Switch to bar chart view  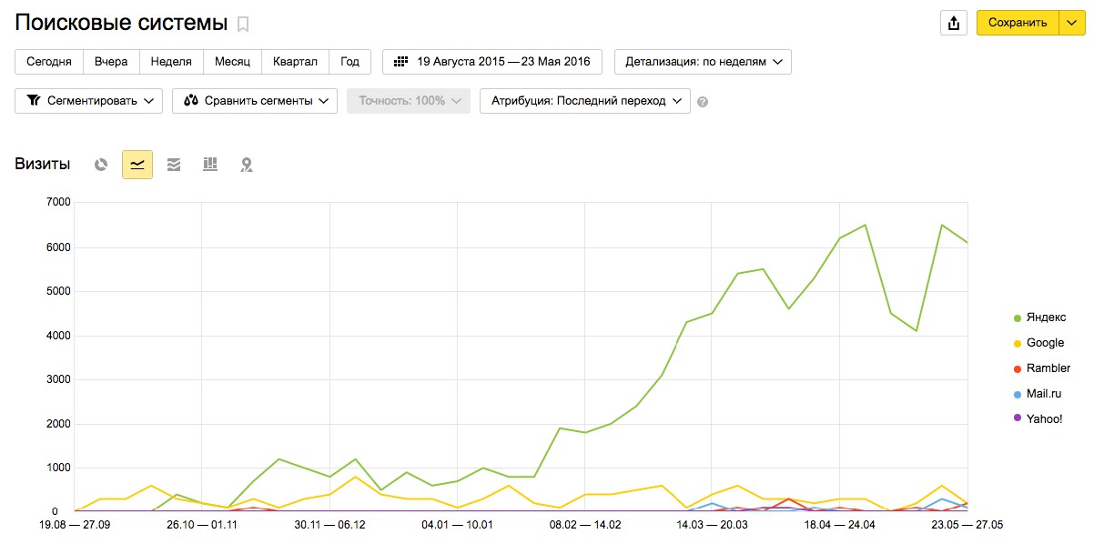[210, 165]
